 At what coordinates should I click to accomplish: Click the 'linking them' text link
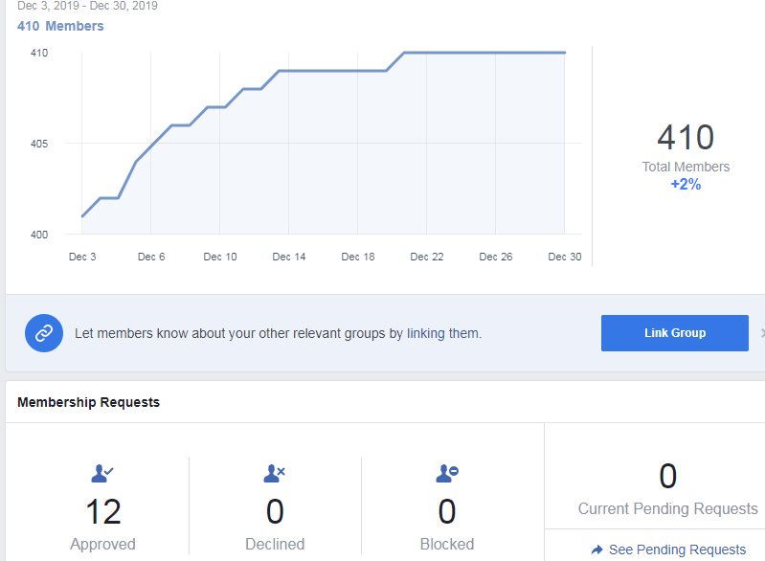tap(443, 333)
